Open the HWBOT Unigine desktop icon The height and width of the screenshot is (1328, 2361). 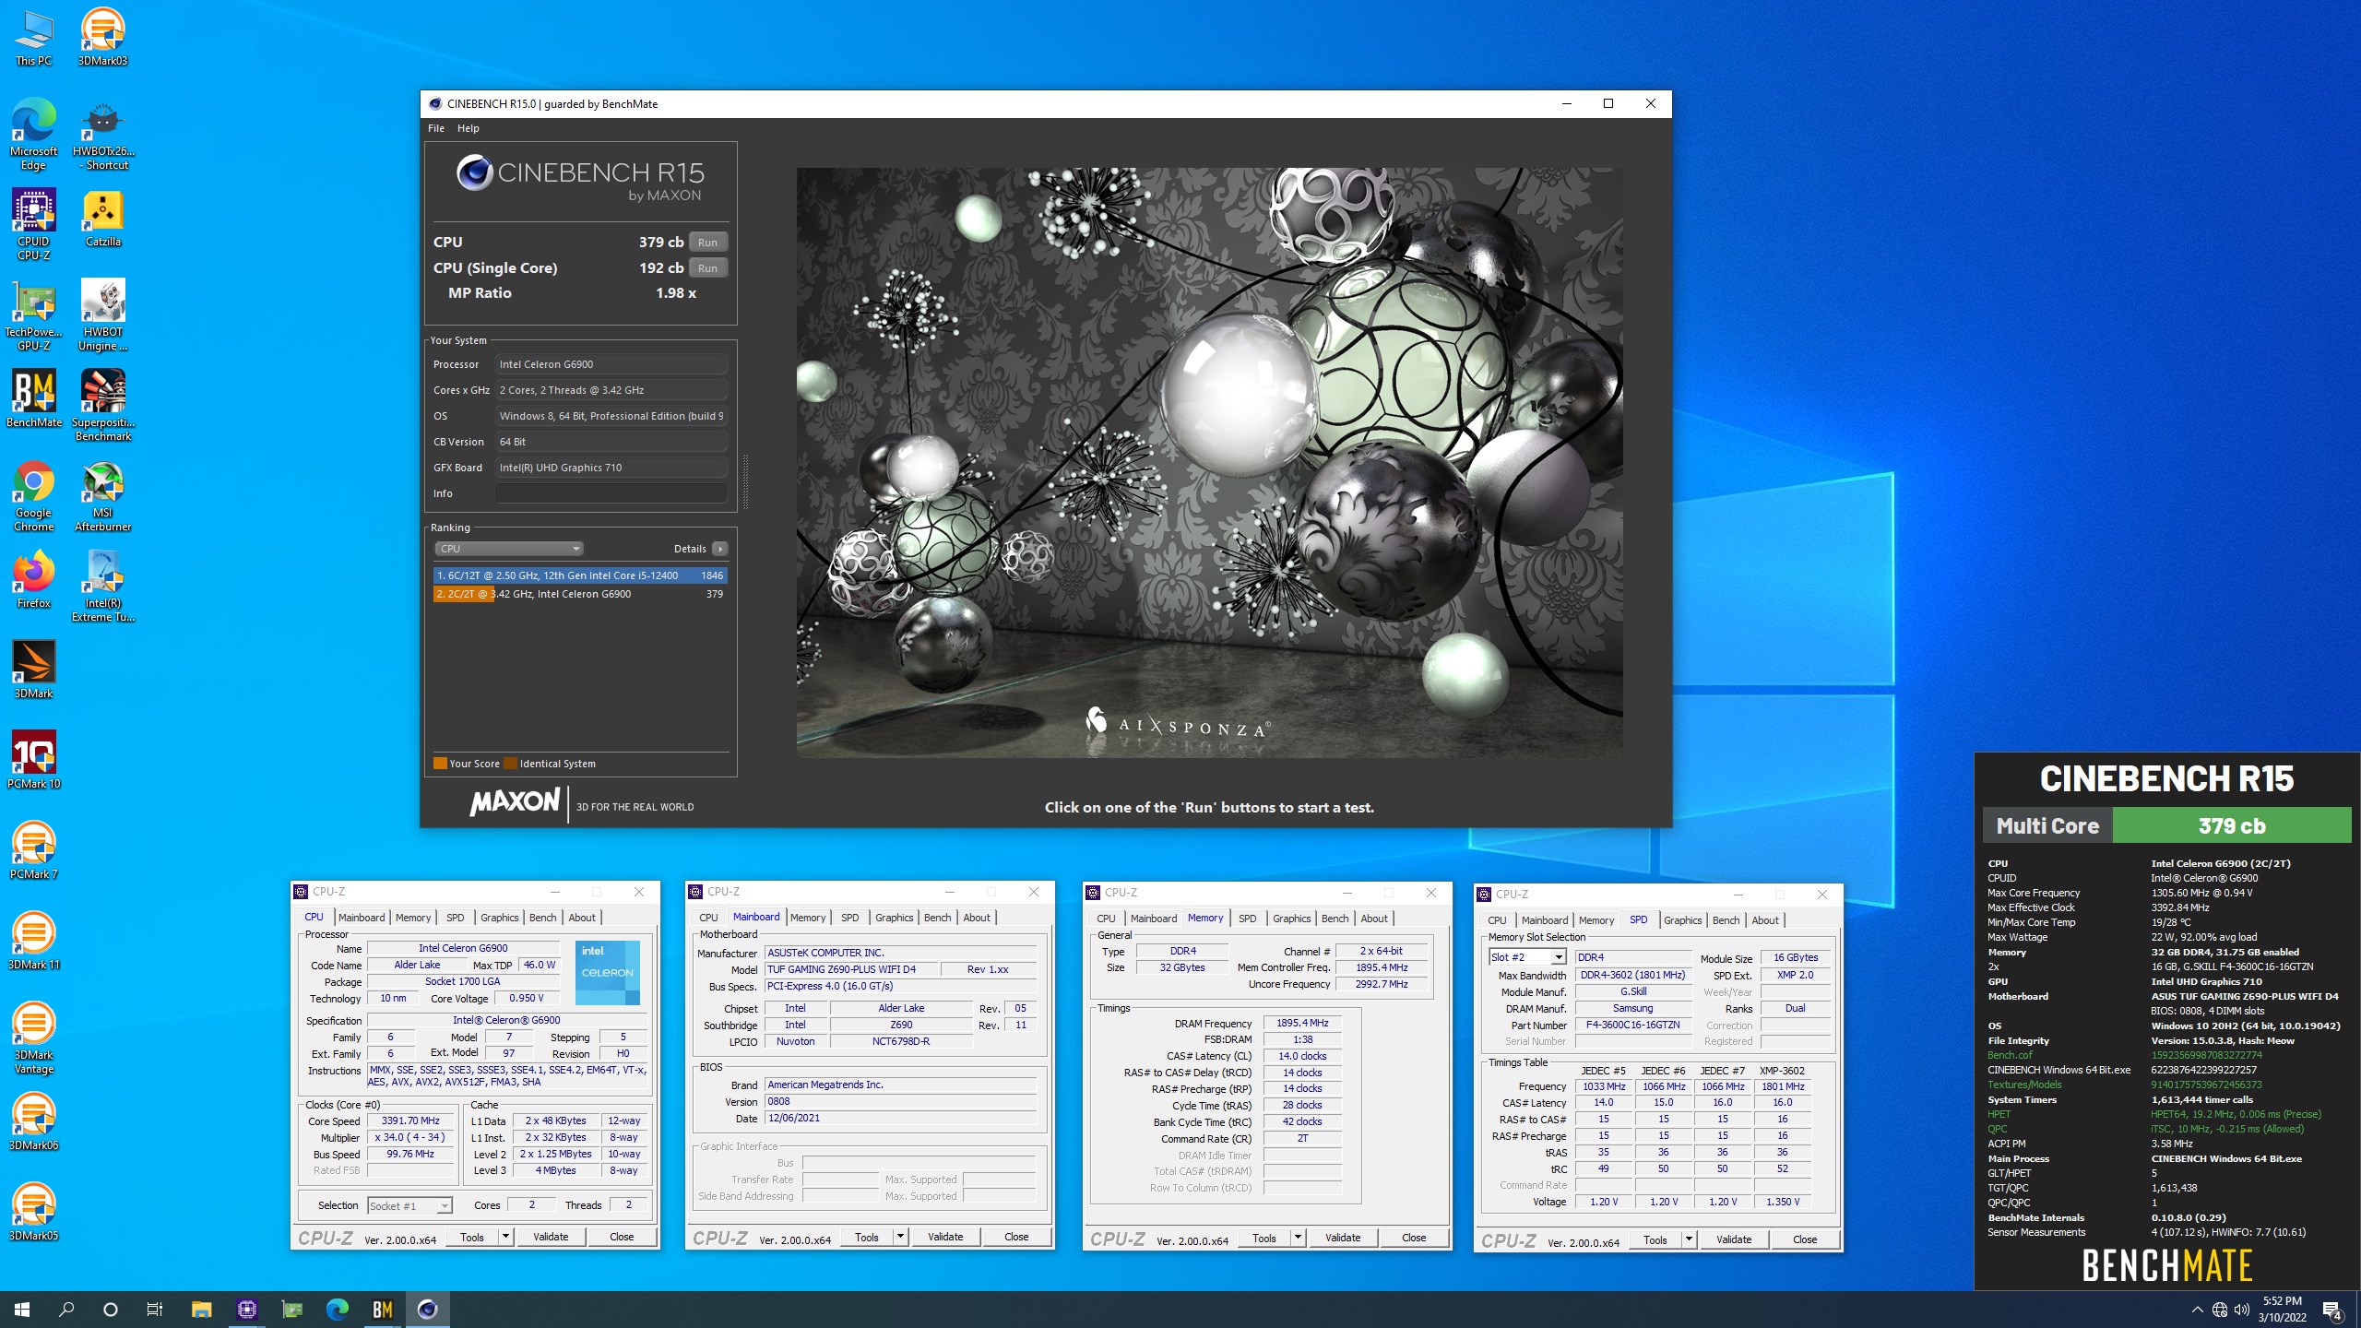[x=102, y=315]
